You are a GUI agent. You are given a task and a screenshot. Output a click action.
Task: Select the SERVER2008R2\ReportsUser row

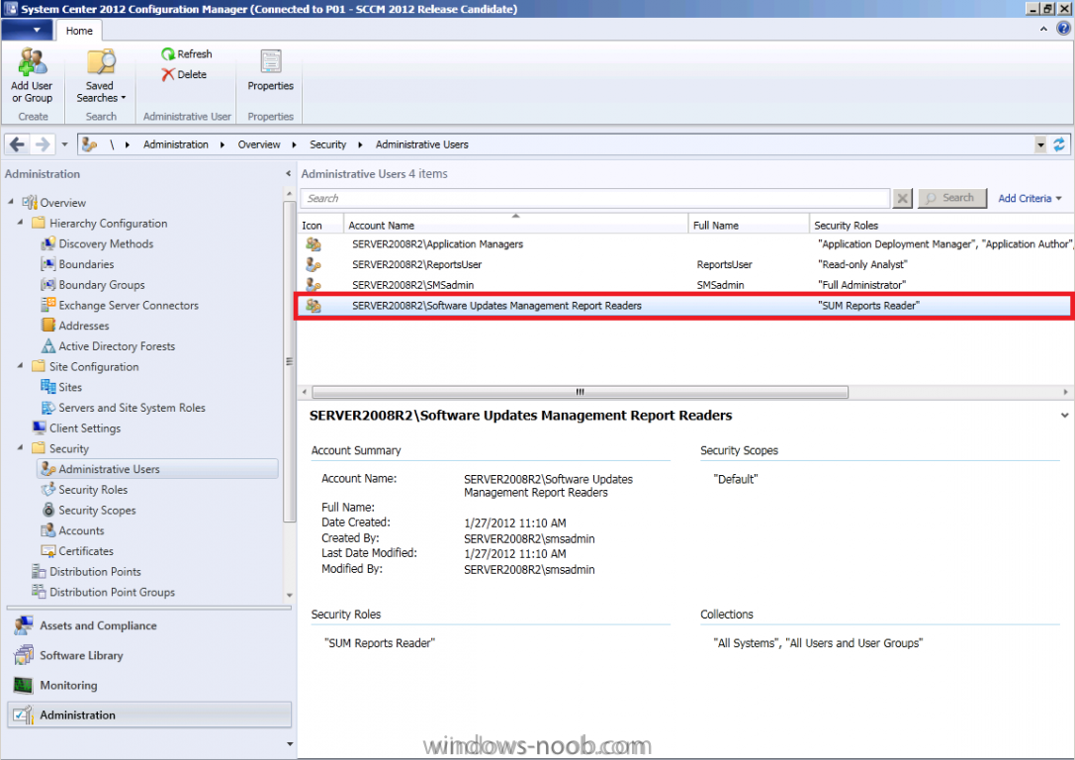(685, 265)
